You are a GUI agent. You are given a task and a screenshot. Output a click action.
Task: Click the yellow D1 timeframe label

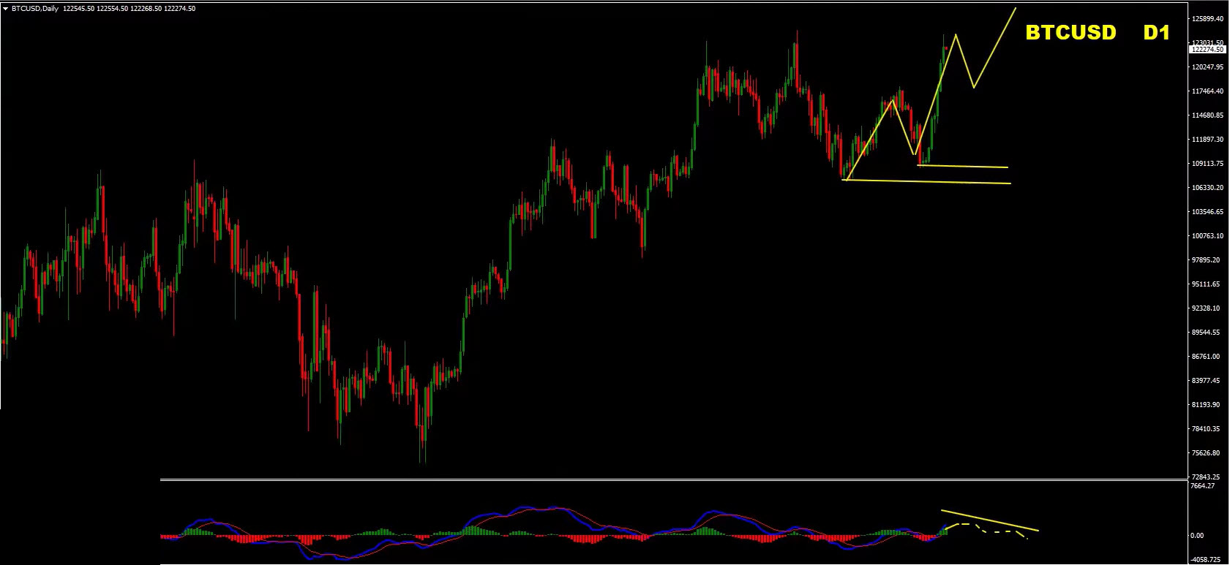pyautogui.click(x=1156, y=33)
